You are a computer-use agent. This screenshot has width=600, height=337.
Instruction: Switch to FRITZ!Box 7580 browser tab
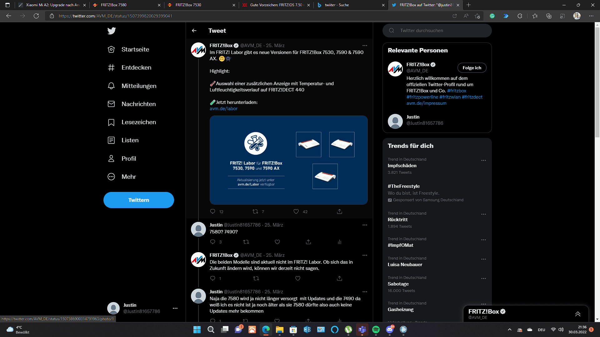click(x=127, y=5)
